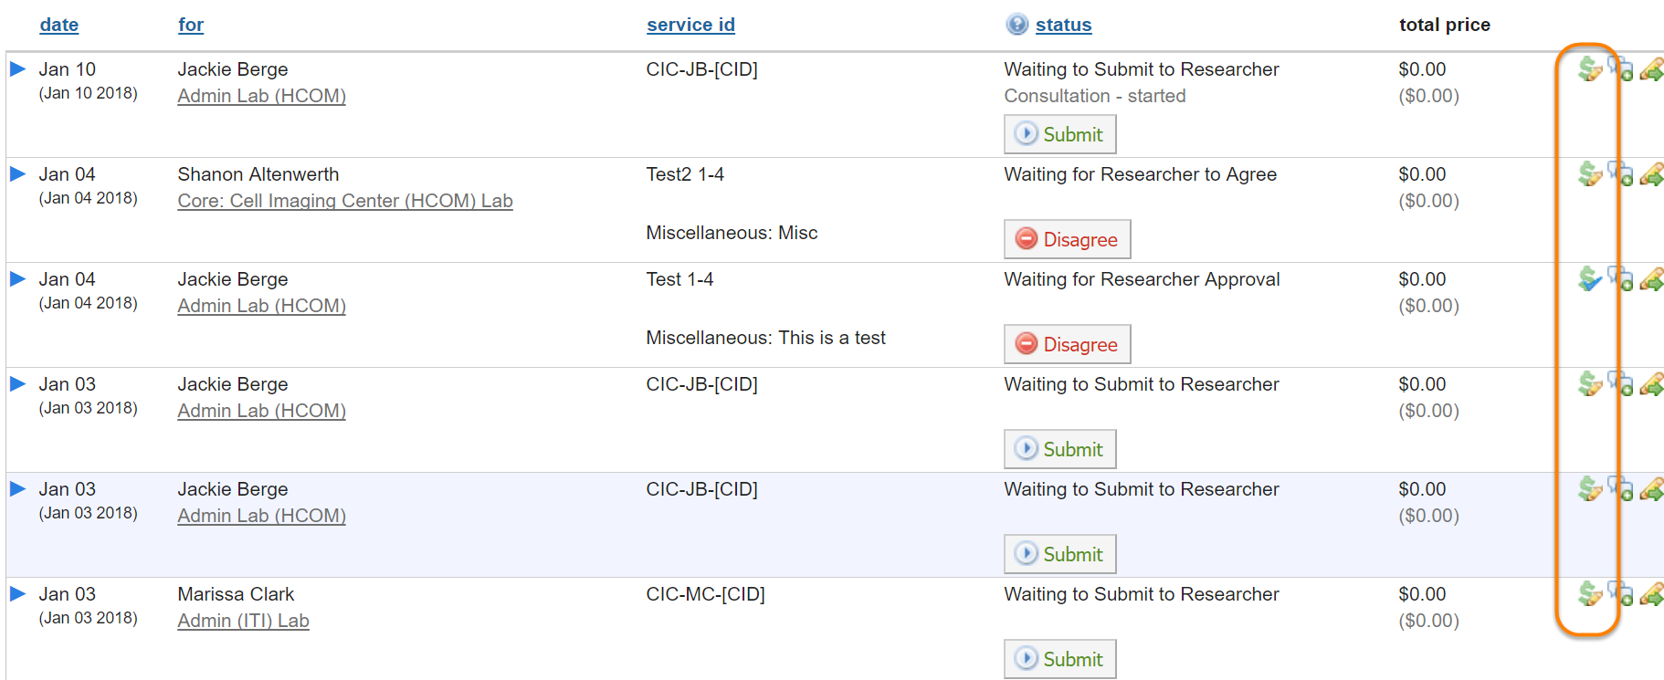Image resolution: width=1664 pixels, height=680 pixels.
Task: Click the help icon beside status header
Action: click(x=1016, y=25)
